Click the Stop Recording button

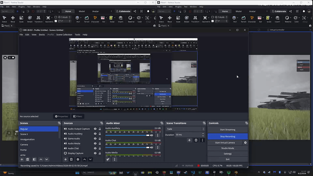[227, 137]
